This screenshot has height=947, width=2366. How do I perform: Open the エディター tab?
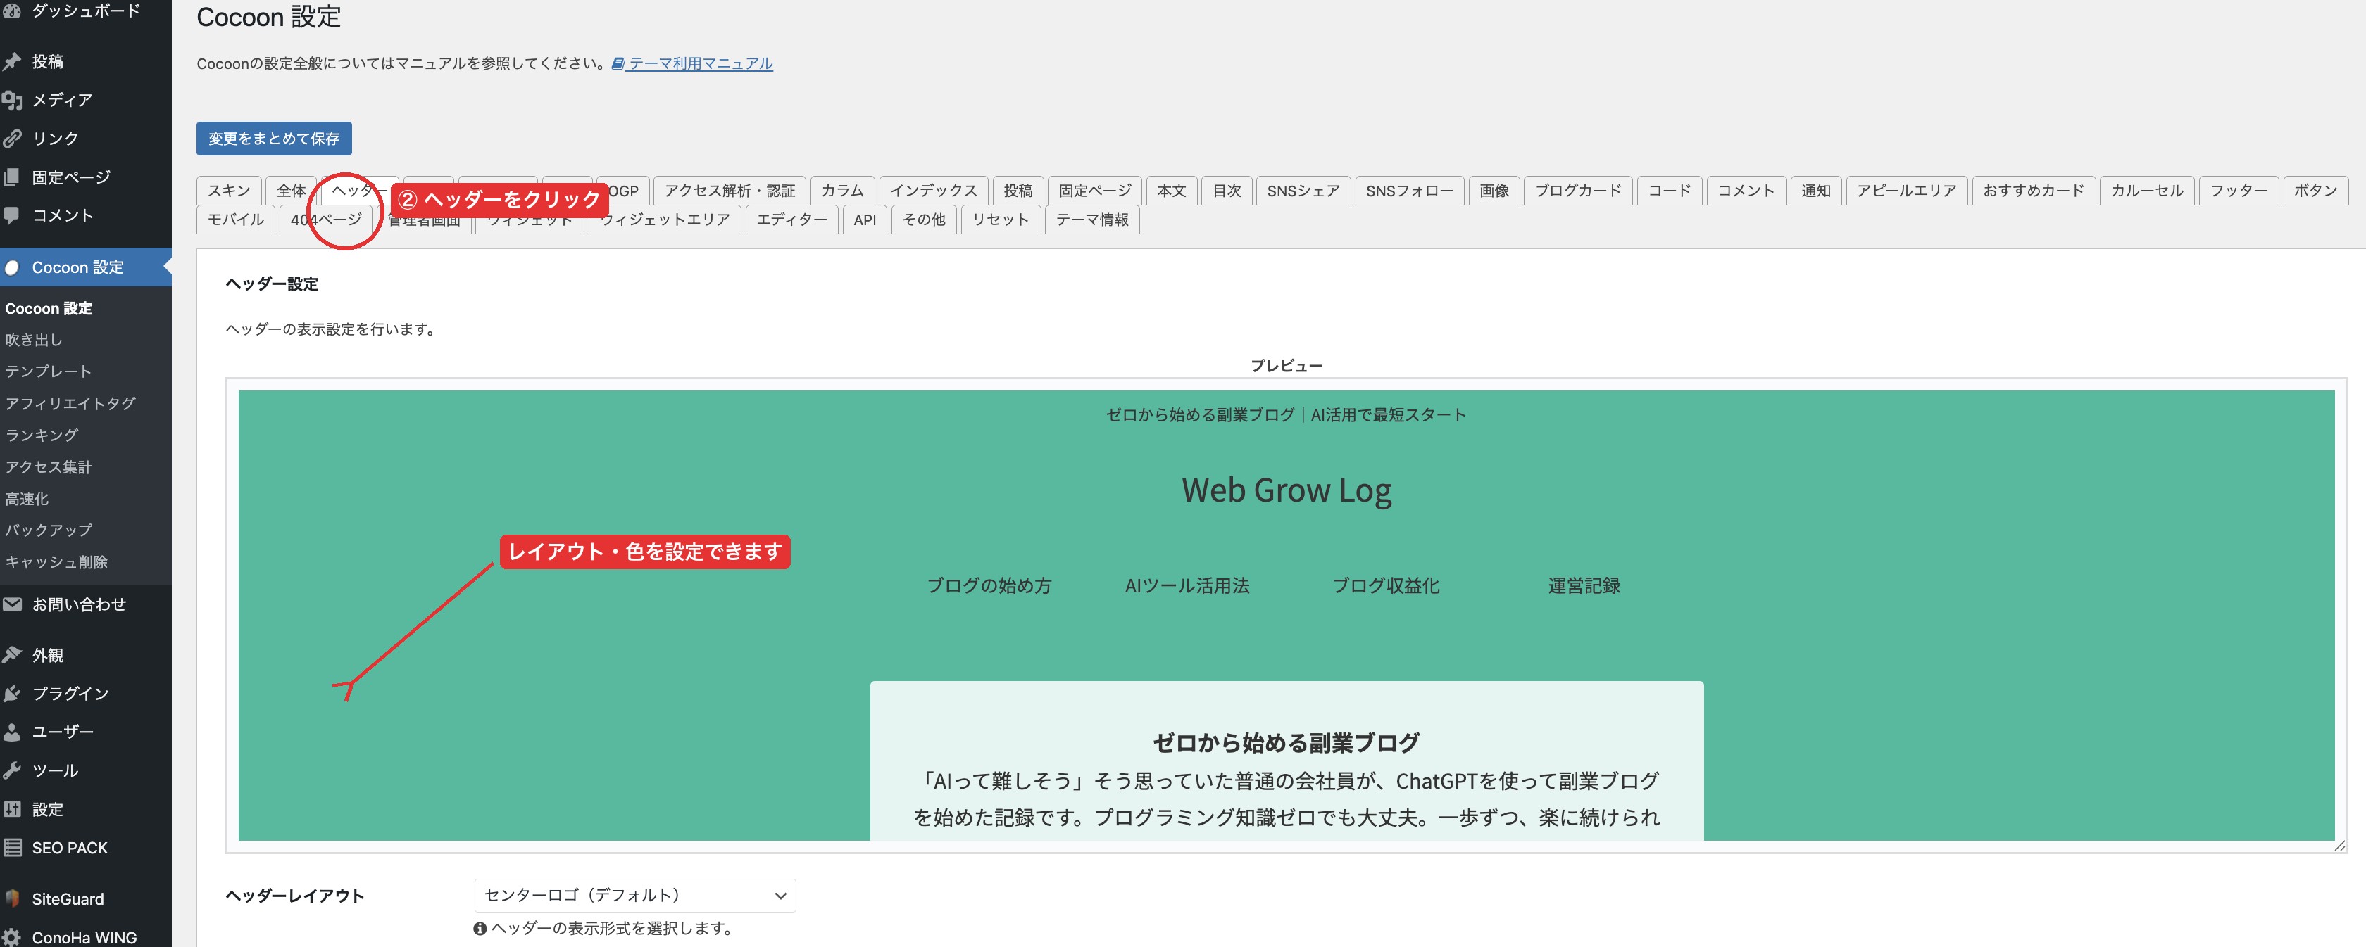[791, 220]
